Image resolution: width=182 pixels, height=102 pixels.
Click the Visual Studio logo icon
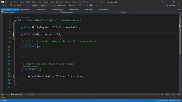coord(3,2)
